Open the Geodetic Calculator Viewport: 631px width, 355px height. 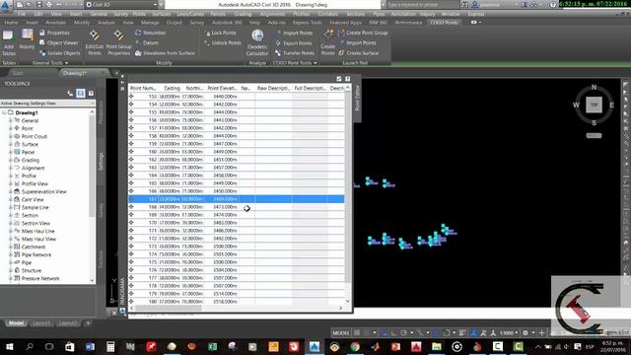(x=257, y=42)
